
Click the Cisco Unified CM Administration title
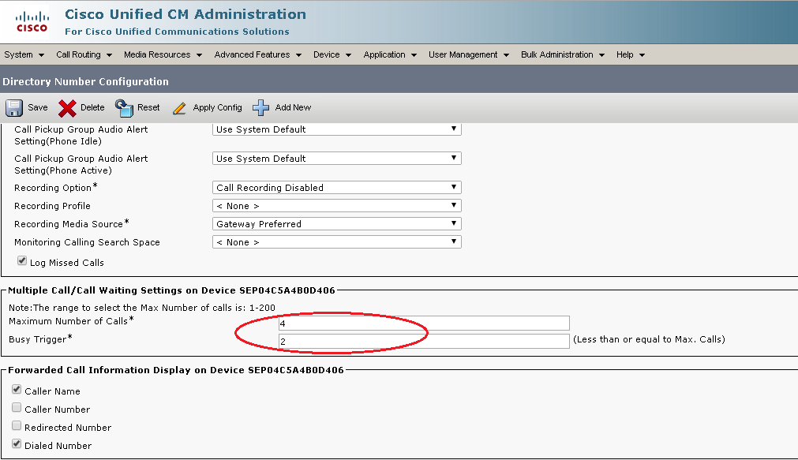[185, 14]
